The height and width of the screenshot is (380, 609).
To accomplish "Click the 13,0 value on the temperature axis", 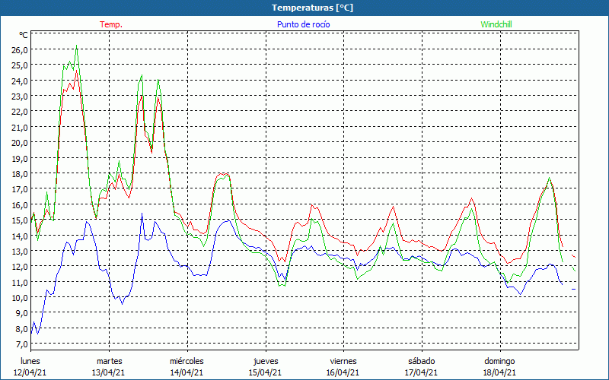I will [20, 252].
